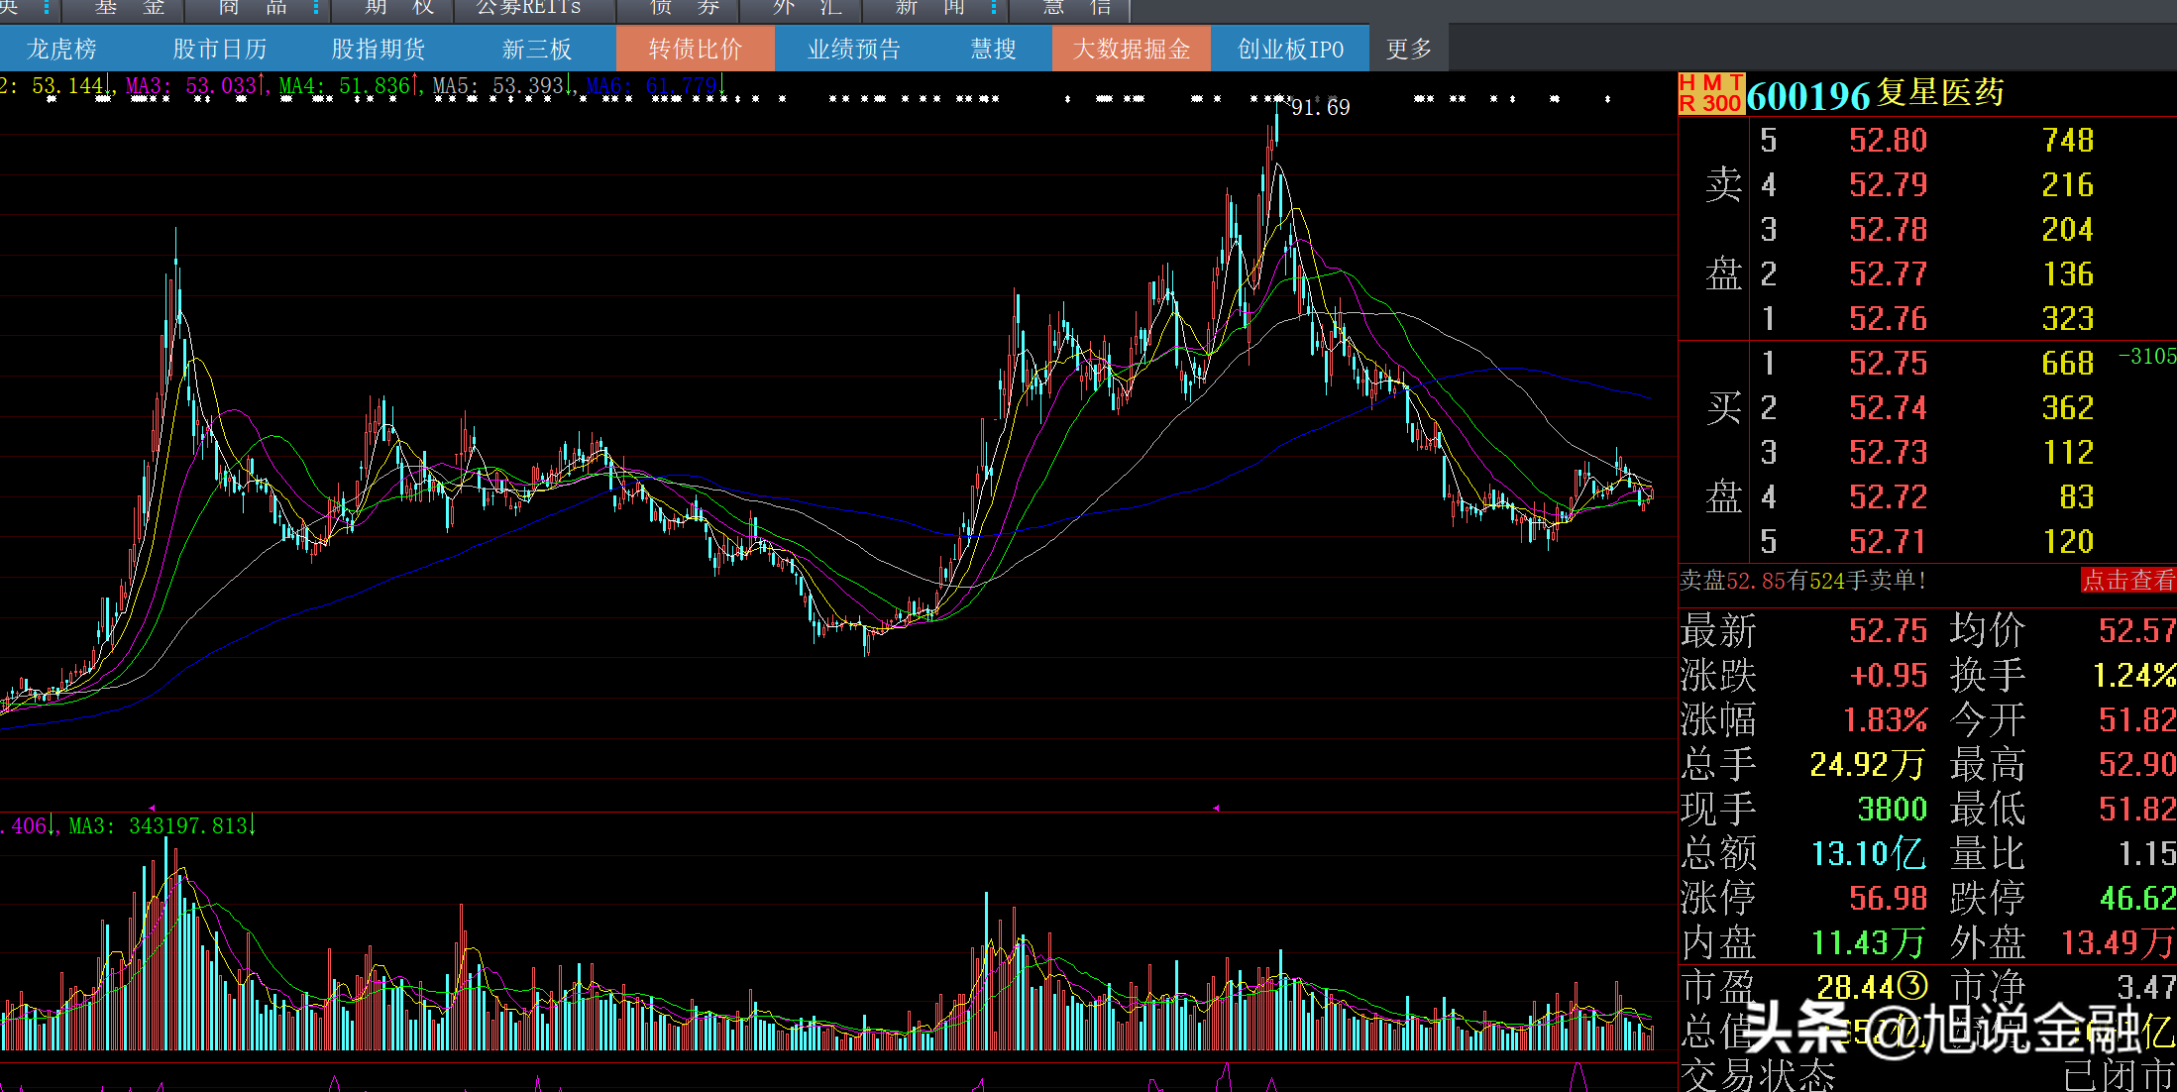The image size is (2177, 1092).
Task: Click the 涨停 price 56.98
Action: (1888, 899)
